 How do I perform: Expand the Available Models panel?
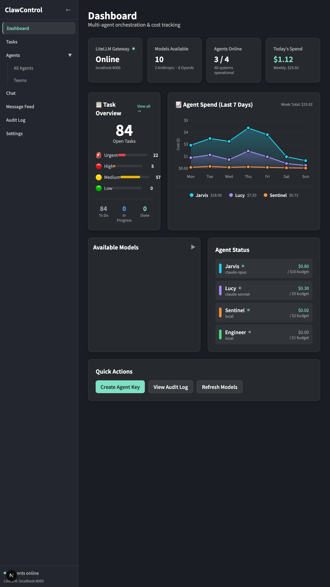coord(193,247)
